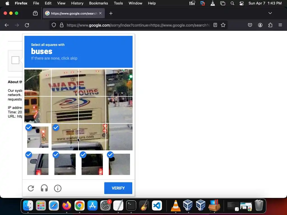
Task: Open the View menu
Action: click(x=61, y=3)
